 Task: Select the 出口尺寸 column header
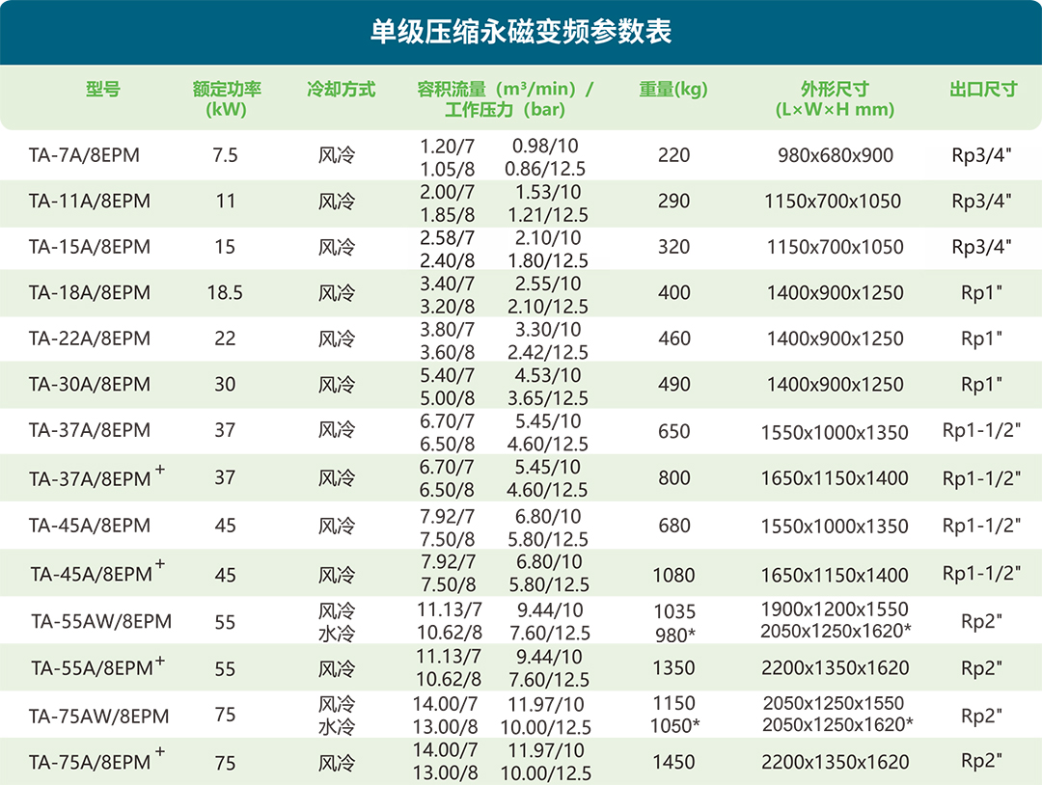(983, 90)
